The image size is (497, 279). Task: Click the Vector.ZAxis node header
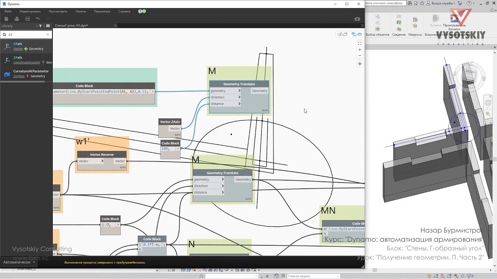(170, 122)
